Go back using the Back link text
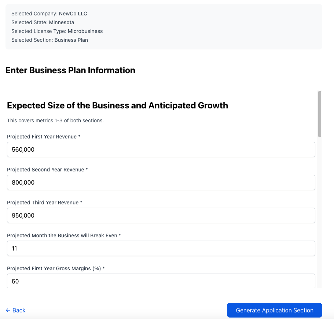Viewport: 334px width, 319px height. pos(19,310)
